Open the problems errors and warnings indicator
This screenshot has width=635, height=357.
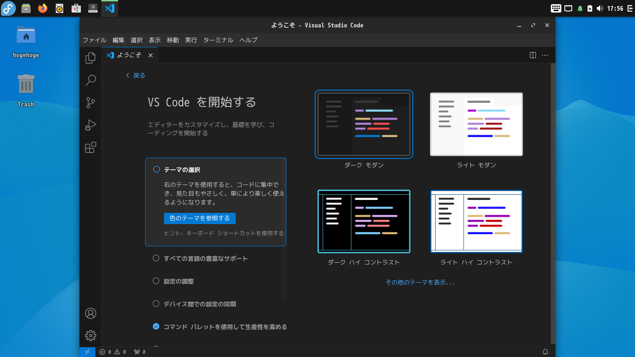112,352
